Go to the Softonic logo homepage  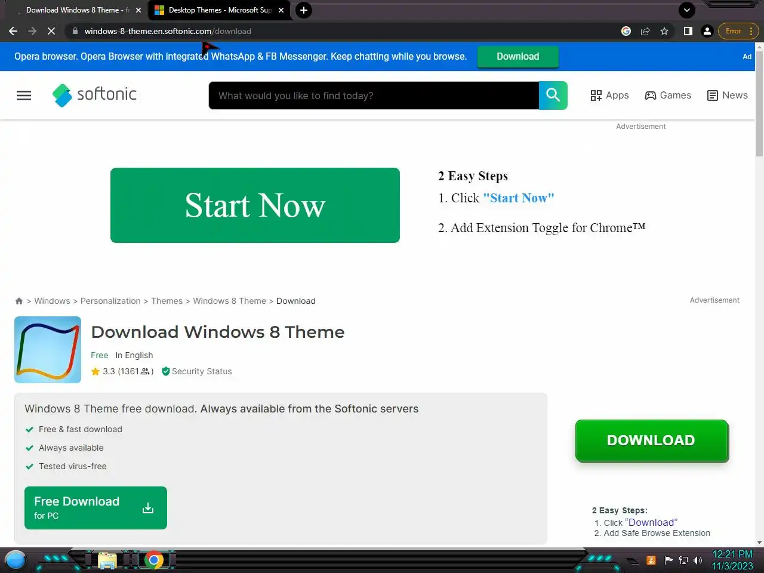[x=94, y=94]
